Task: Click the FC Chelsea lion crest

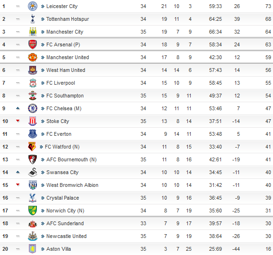Action: 33,108
